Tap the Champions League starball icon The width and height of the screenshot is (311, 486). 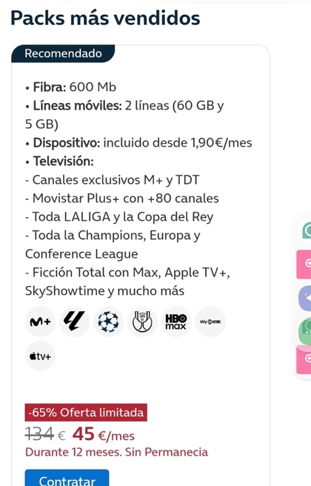point(108,322)
